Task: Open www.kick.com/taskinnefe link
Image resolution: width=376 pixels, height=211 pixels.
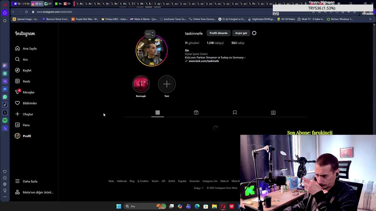Action: point(204,61)
